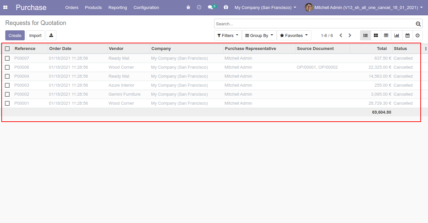The height and width of the screenshot is (223, 428).
Task: Open optional columns three-dot menu
Action: [x=426, y=49]
